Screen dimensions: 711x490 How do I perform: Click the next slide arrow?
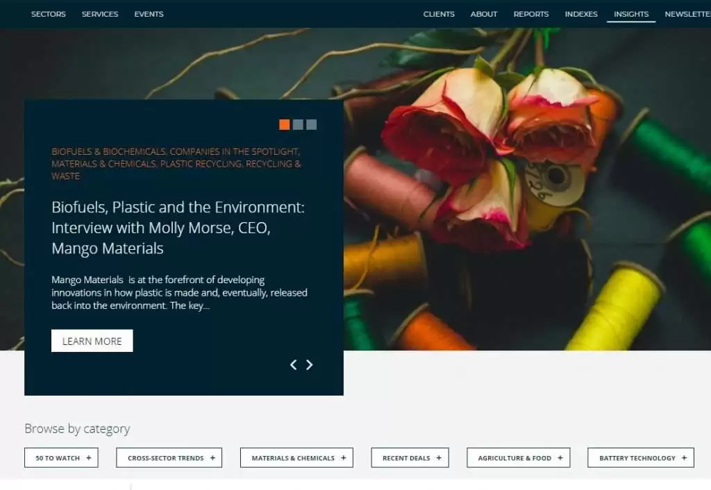(310, 365)
